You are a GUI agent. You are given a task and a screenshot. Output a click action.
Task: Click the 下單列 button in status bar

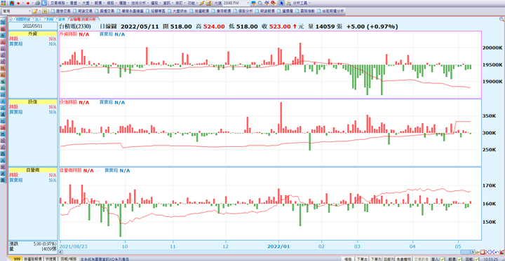376,259
